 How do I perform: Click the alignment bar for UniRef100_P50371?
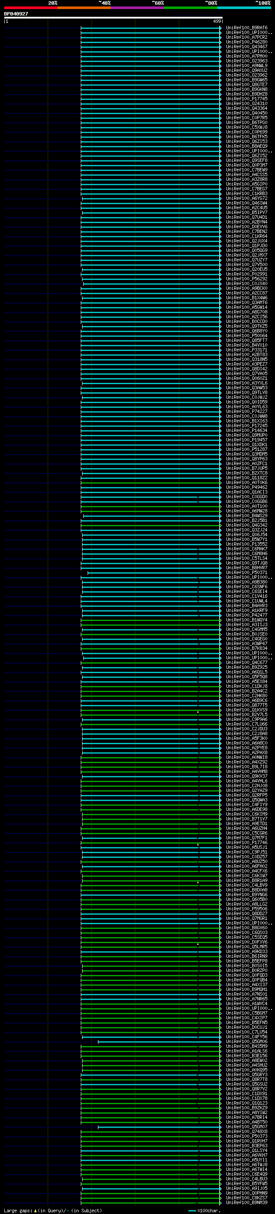coord(154,573)
